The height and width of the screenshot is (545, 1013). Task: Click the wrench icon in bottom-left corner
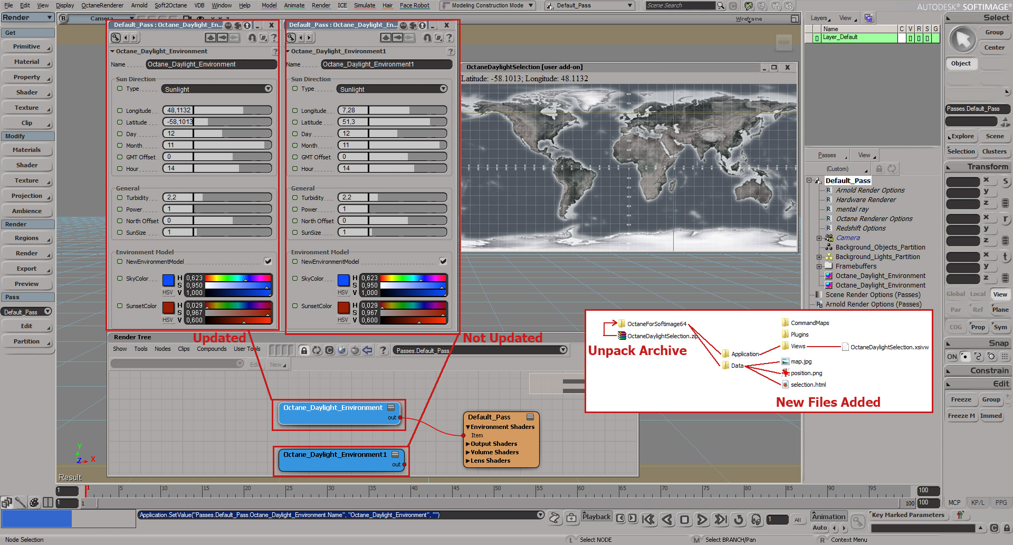click(20, 502)
